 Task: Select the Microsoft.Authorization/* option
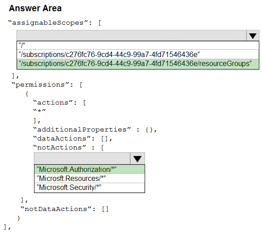[x=90, y=169]
